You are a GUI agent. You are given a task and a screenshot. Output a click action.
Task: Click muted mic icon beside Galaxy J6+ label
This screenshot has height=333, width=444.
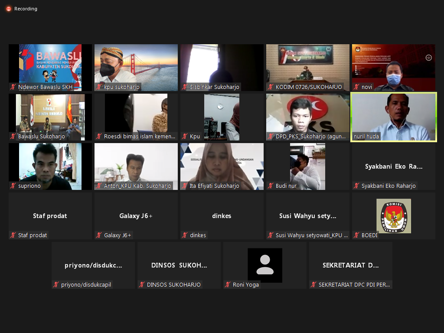tap(99, 235)
